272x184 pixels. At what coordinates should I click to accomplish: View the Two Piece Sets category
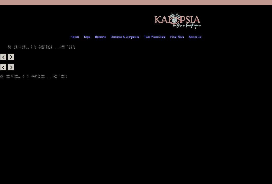155,37
